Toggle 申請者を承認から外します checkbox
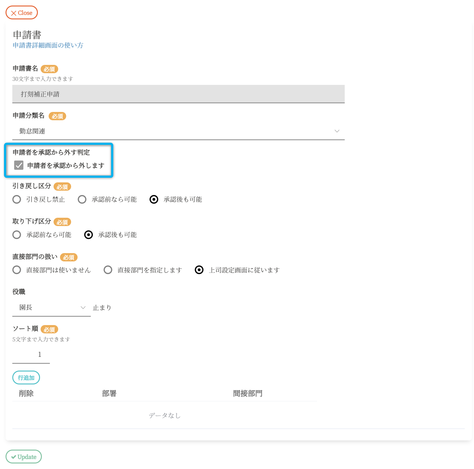The image size is (474, 469). coord(19,165)
